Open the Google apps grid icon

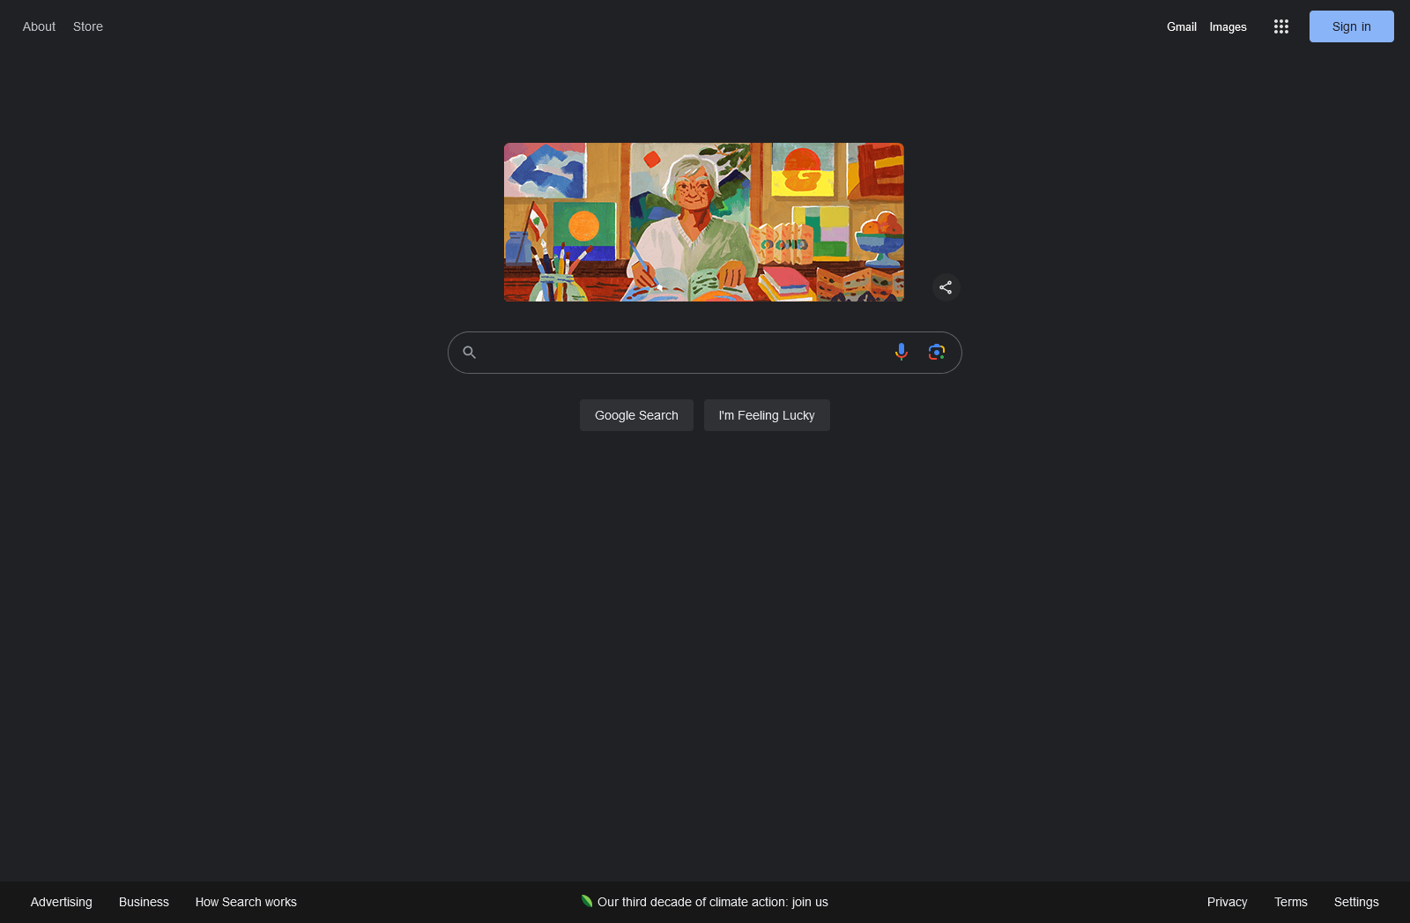(1281, 26)
